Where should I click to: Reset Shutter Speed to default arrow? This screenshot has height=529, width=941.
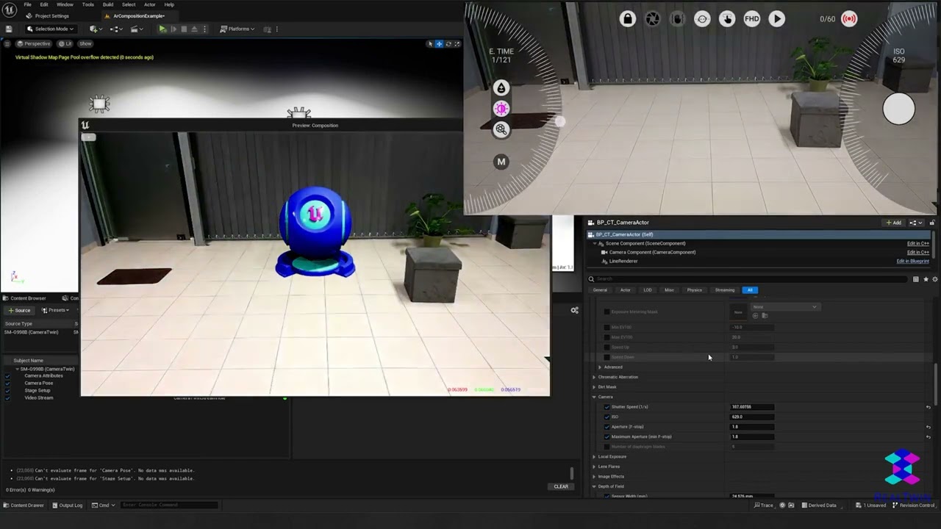click(928, 407)
